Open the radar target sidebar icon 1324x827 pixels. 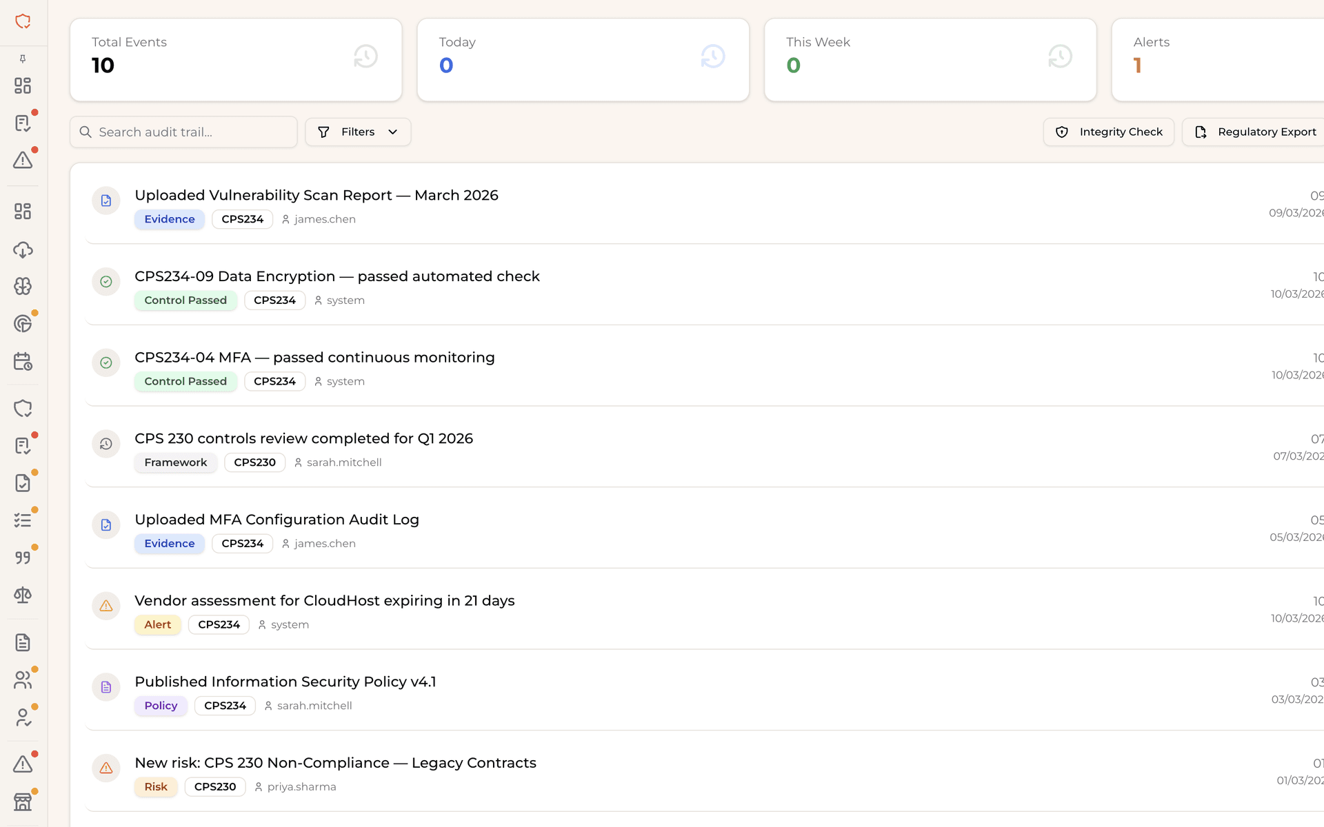[23, 323]
